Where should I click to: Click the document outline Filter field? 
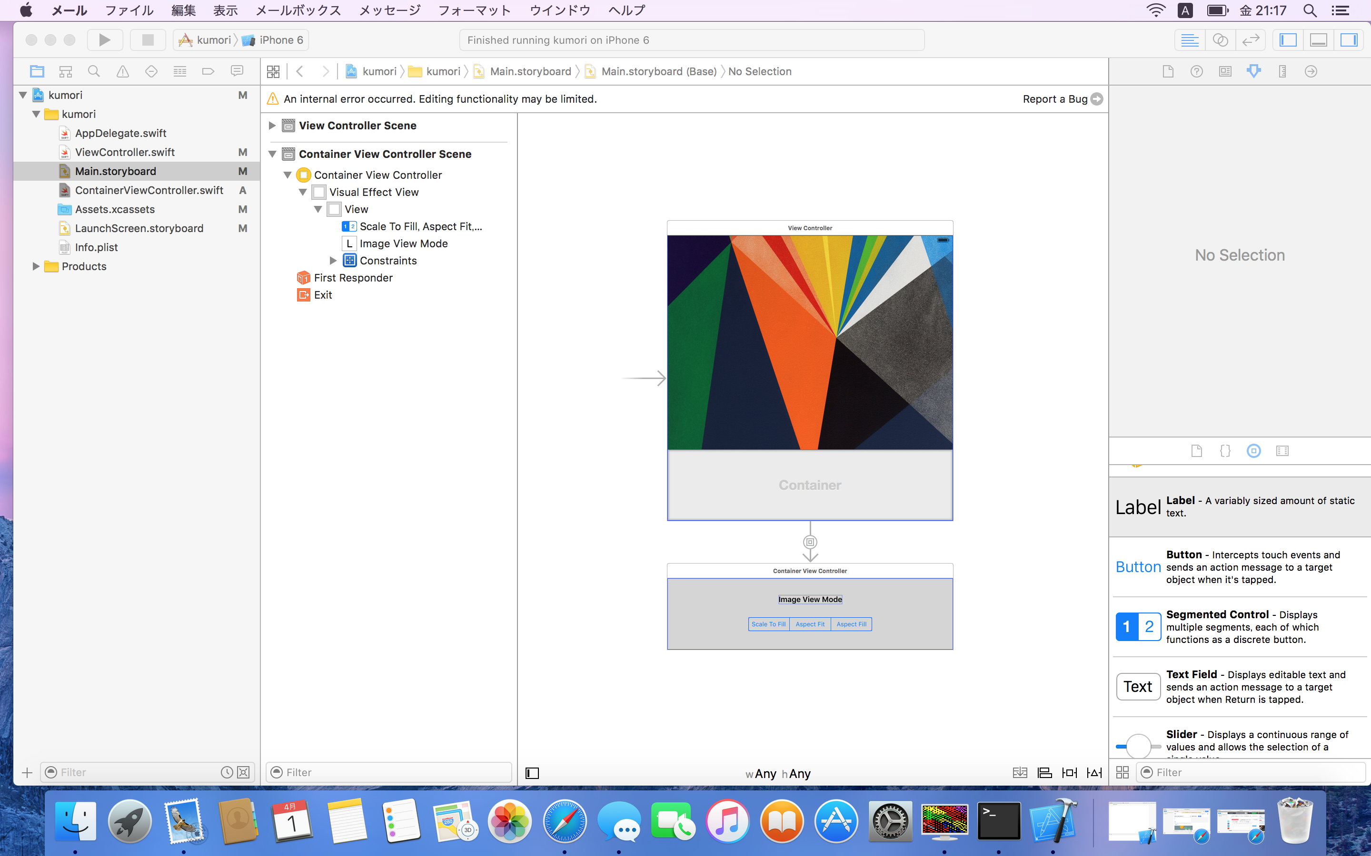click(388, 772)
